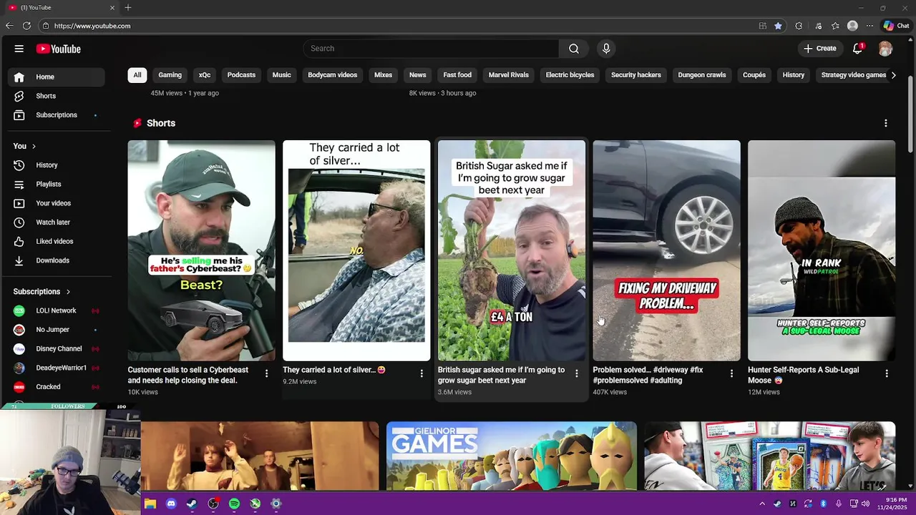The image size is (916, 515).
Task: Open Shorts in the sidebar
Action: point(46,96)
